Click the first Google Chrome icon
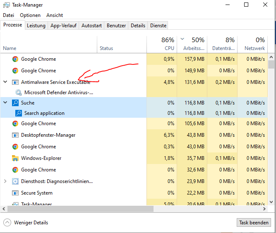This screenshot has height=233, width=276. point(15,59)
